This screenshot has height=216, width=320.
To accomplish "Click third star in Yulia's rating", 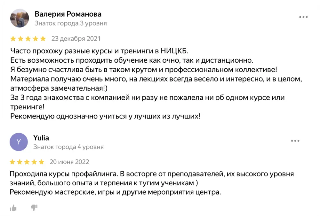I will (27, 162).
